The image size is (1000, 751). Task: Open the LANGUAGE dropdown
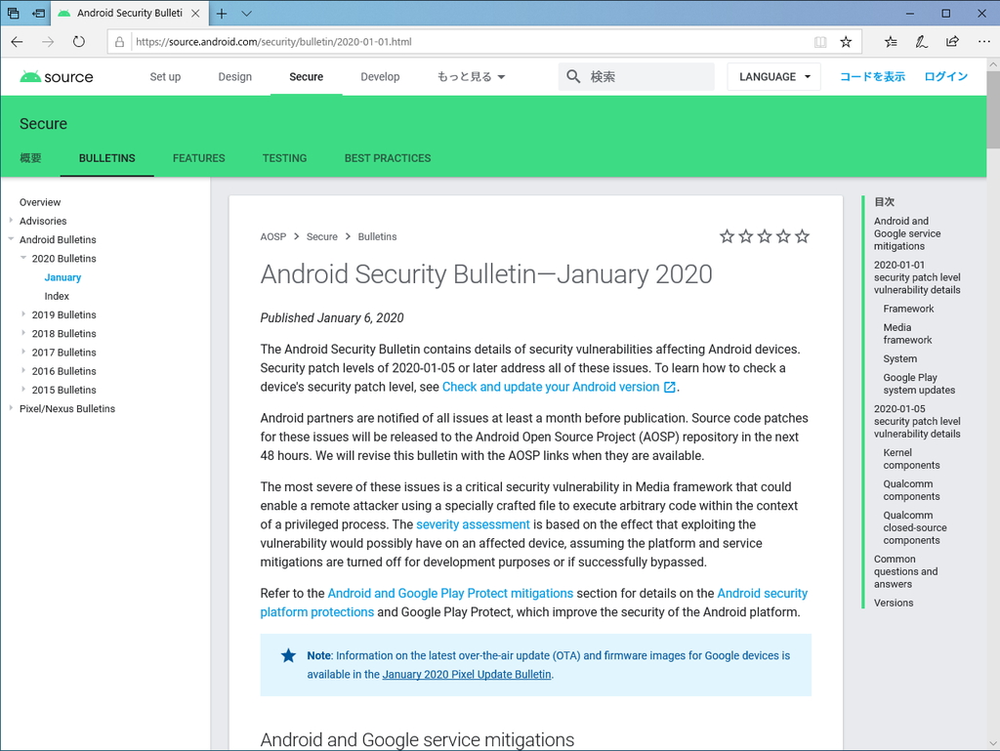[x=773, y=75]
